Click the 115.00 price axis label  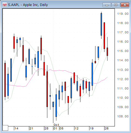pos(123,51)
